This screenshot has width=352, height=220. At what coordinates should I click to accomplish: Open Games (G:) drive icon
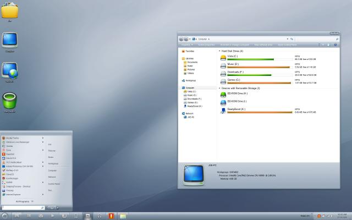[223, 81]
